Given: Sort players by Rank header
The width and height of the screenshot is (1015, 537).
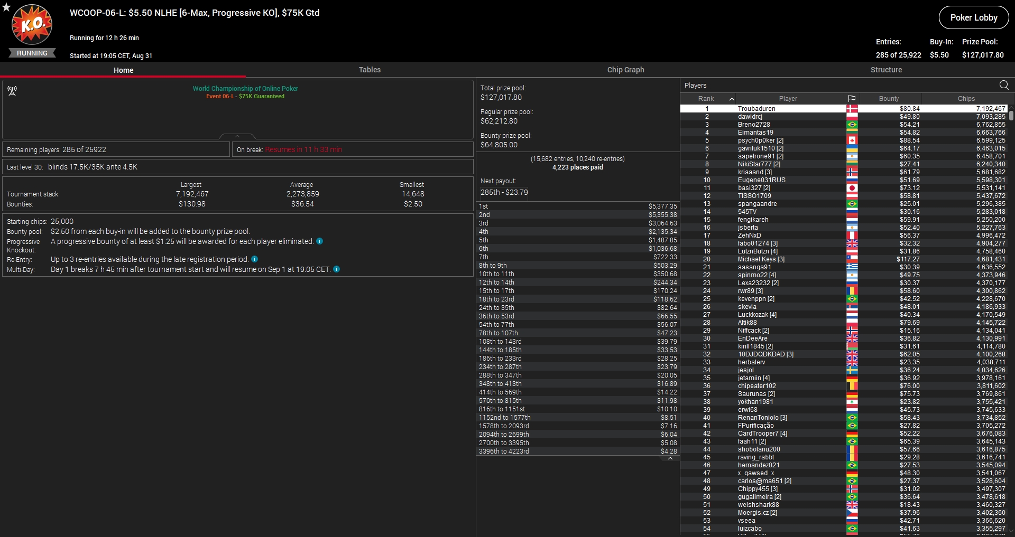Looking at the screenshot, I should point(706,99).
